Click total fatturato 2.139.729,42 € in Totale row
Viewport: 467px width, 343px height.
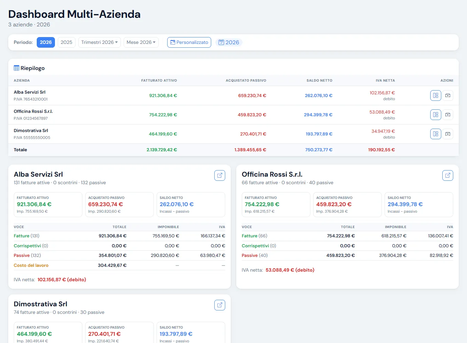tap(162, 150)
